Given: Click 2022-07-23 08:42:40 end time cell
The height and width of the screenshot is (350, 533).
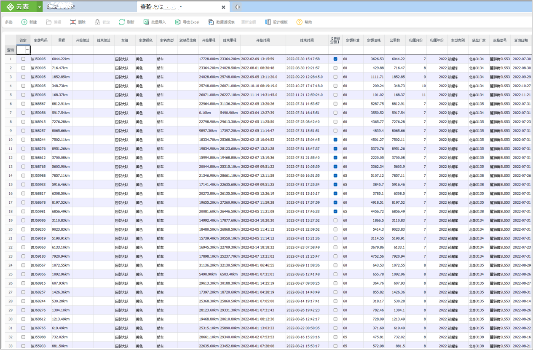Looking at the screenshot, I should coord(307,122).
